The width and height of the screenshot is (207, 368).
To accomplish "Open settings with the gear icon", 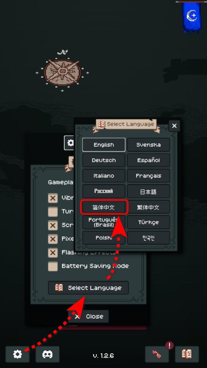I will [17, 354].
